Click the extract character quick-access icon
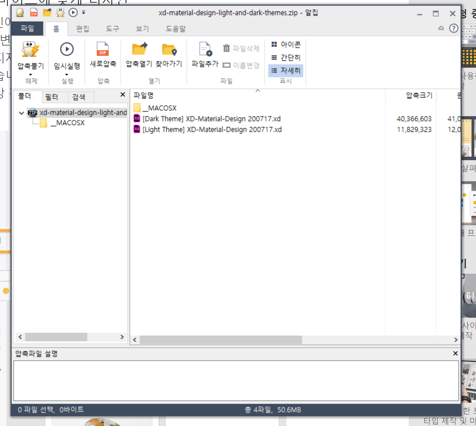Viewport: 476px width, 426px height. (60, 12)
